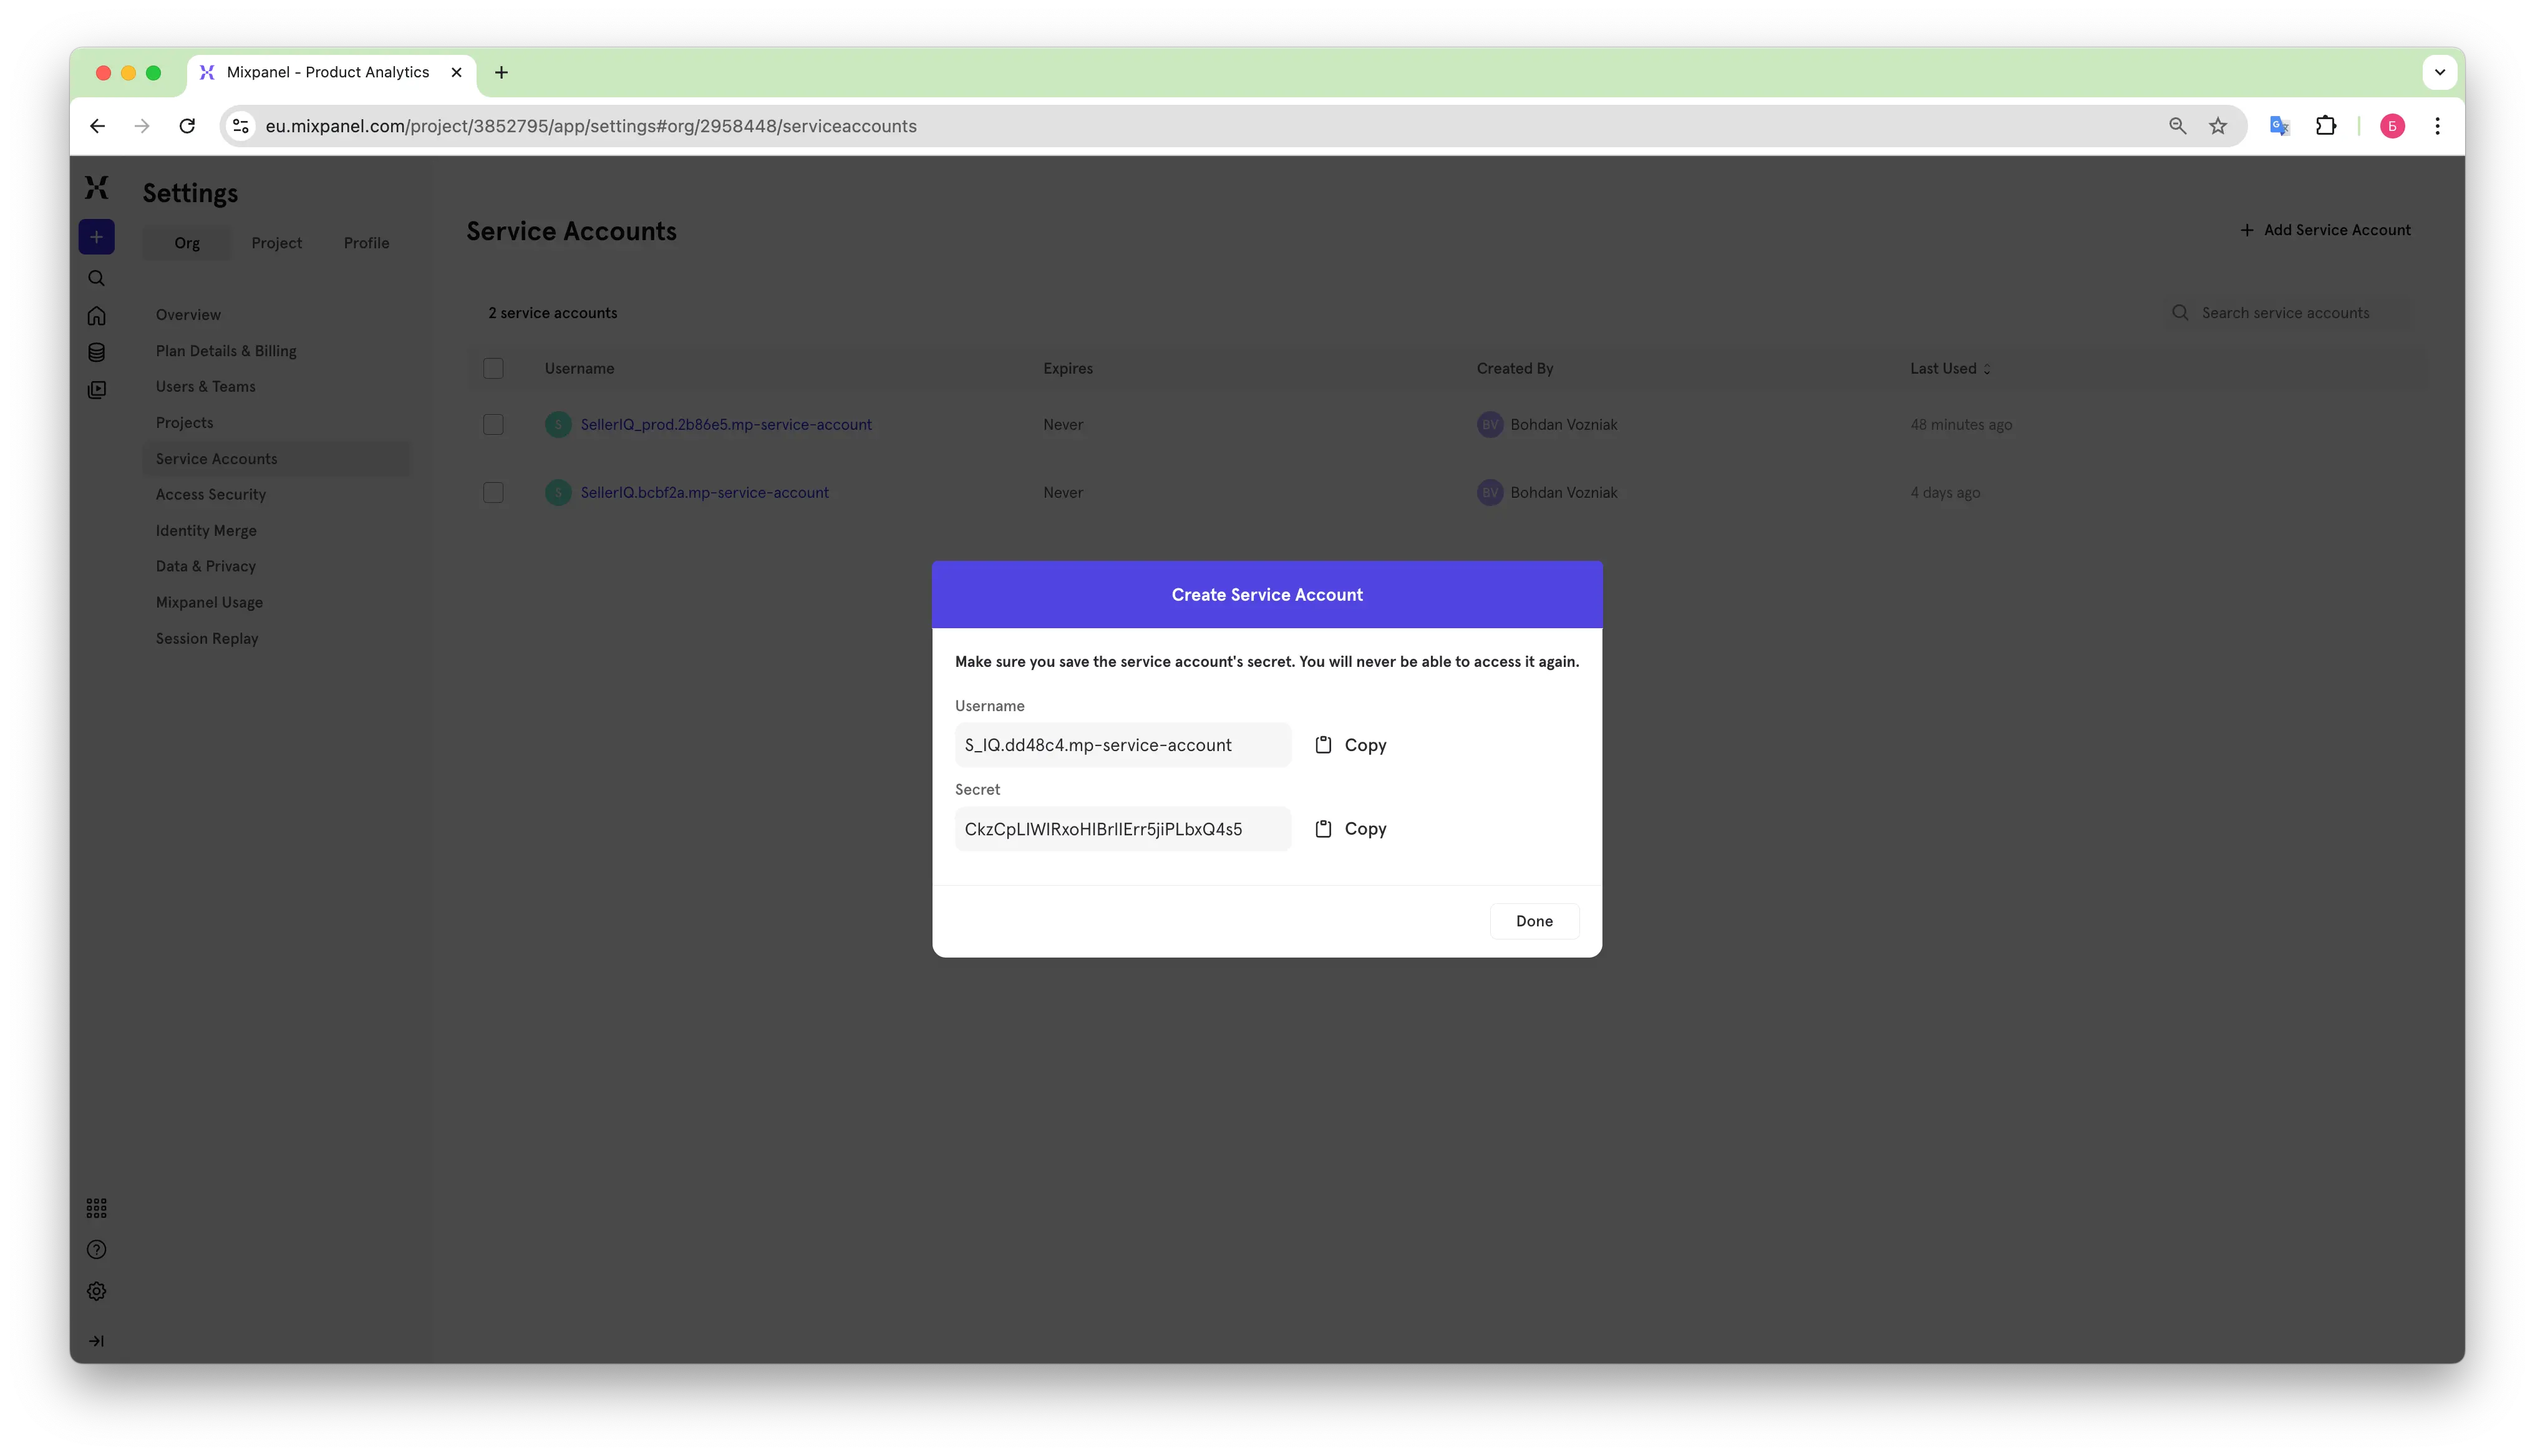Reload the Mixpanel page
2535x1456 pixels.
(187, 126)
